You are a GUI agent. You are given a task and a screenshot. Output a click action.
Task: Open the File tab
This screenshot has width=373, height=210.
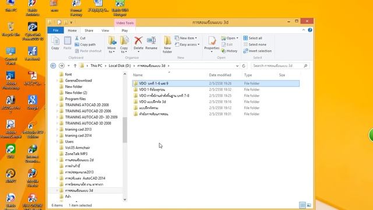56,30
